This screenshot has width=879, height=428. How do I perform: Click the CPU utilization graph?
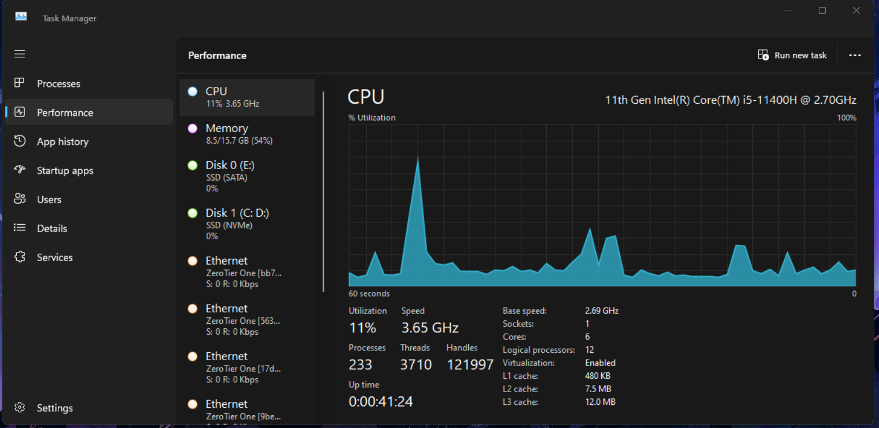point(602,205)
